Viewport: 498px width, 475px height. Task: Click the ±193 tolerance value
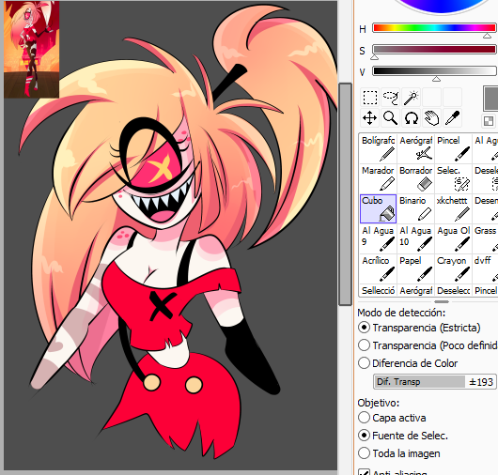481,382
